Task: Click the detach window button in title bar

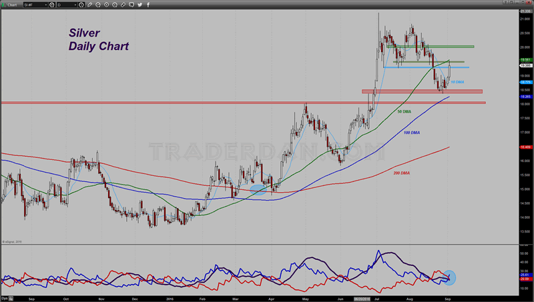Action: click(x=511, y=2)
